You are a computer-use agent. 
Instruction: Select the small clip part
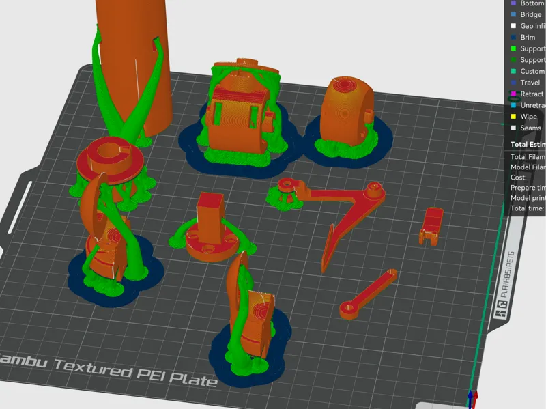(x=431, y=226)
